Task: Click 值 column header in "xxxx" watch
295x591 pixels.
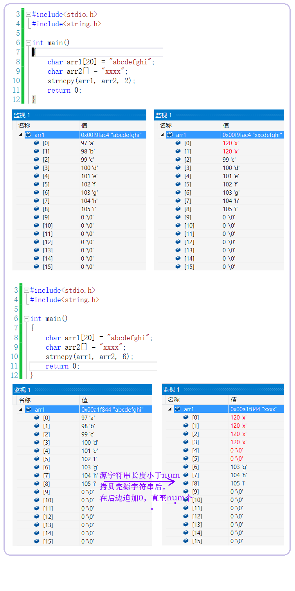Action: 234,399
